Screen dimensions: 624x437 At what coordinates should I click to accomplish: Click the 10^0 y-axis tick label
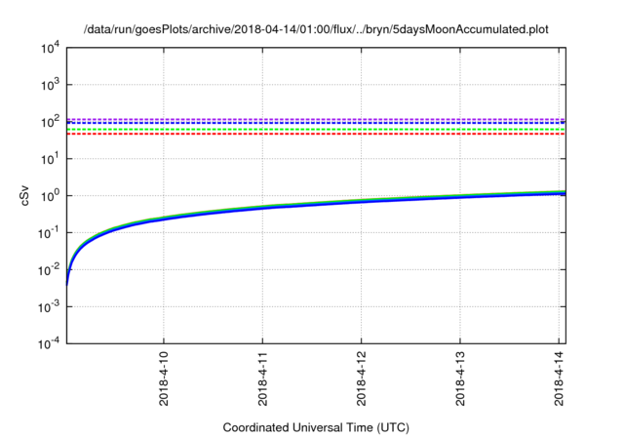tap(50, 195)
